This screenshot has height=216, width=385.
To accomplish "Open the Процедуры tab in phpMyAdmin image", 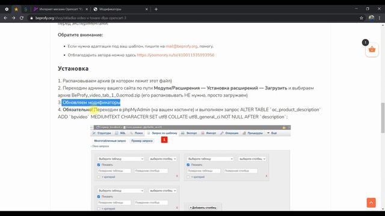I will pos(253,133).
